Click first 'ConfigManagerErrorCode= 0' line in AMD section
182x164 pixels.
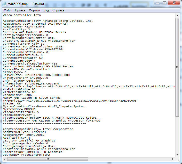tap(25, 35)
